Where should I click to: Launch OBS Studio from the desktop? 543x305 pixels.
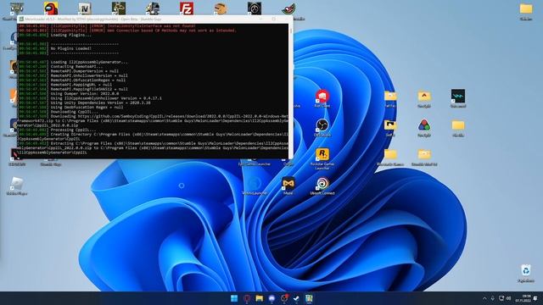click(x=322, y=125)
